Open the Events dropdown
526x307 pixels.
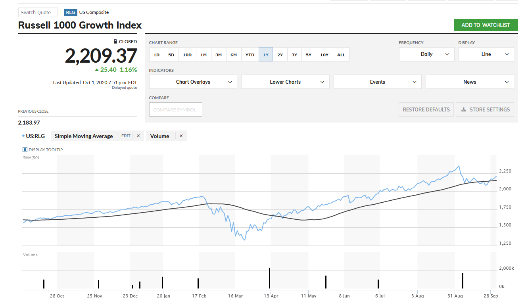[377, 82]
